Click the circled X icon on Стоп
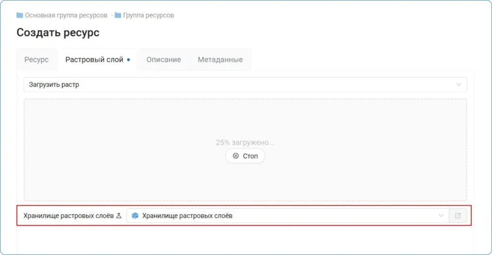 tap(235, 156)
